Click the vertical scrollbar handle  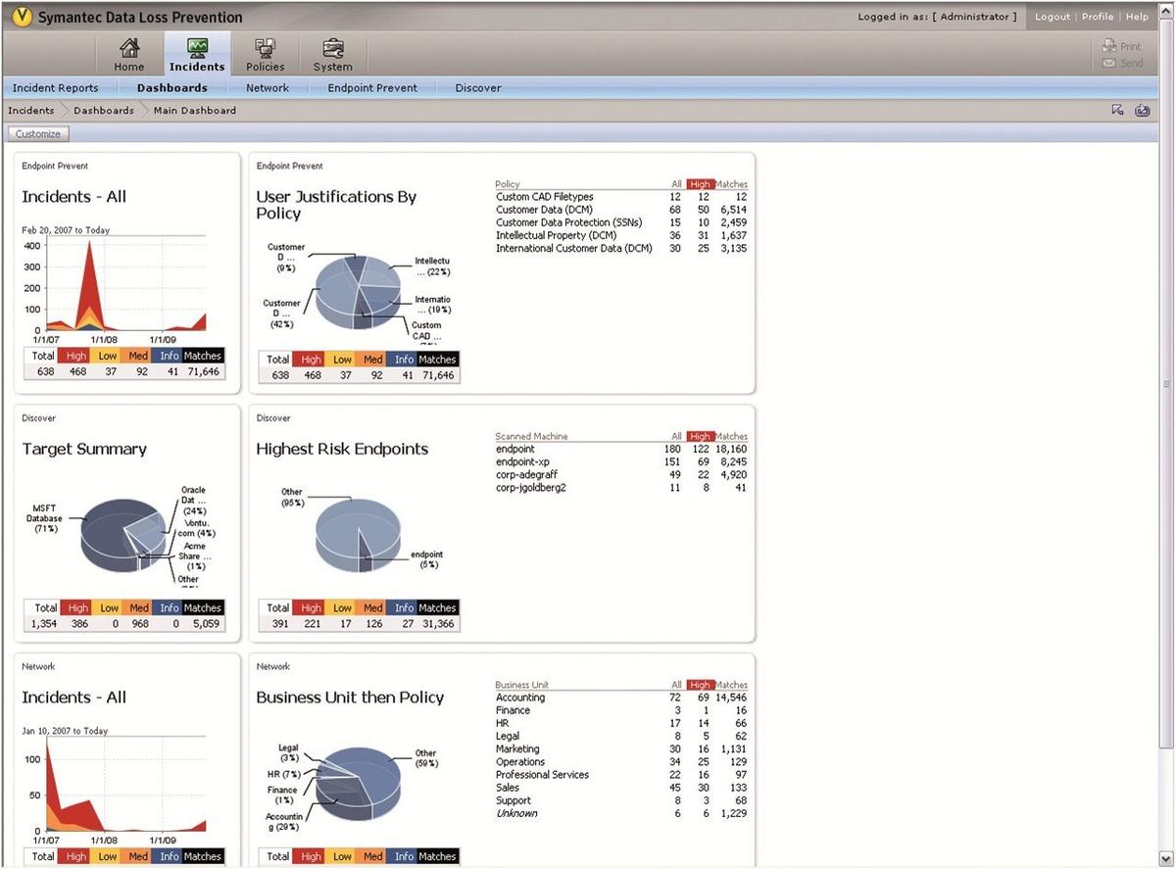(1166, 384)
